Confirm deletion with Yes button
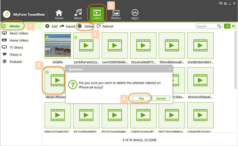Viewport: 238px width, 146px height. point(141,98)
